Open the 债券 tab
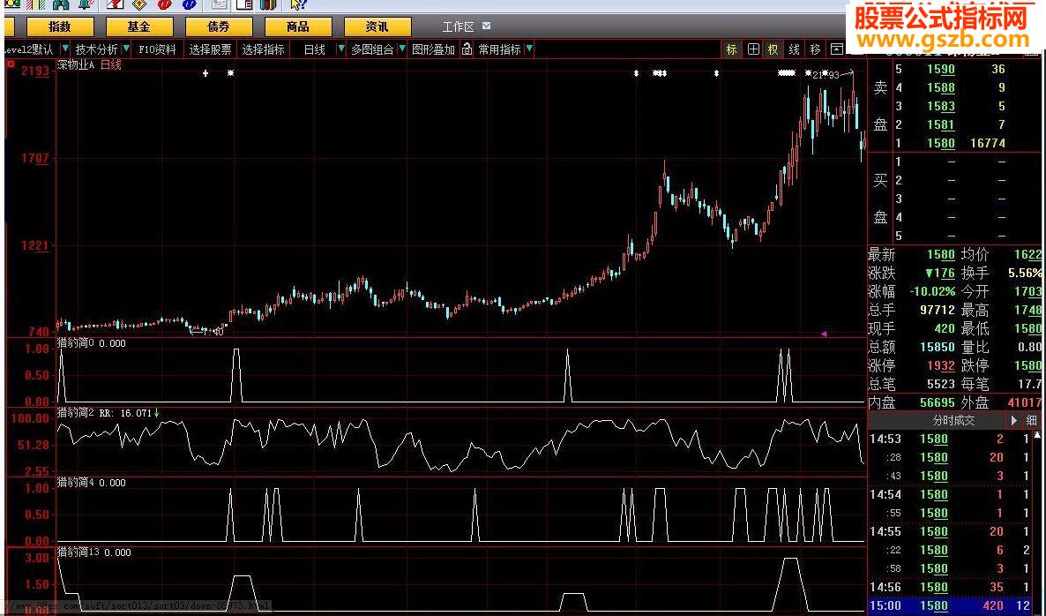Image resolution: width=1046 pixels, height=616 pixels. tap(218, 26)
